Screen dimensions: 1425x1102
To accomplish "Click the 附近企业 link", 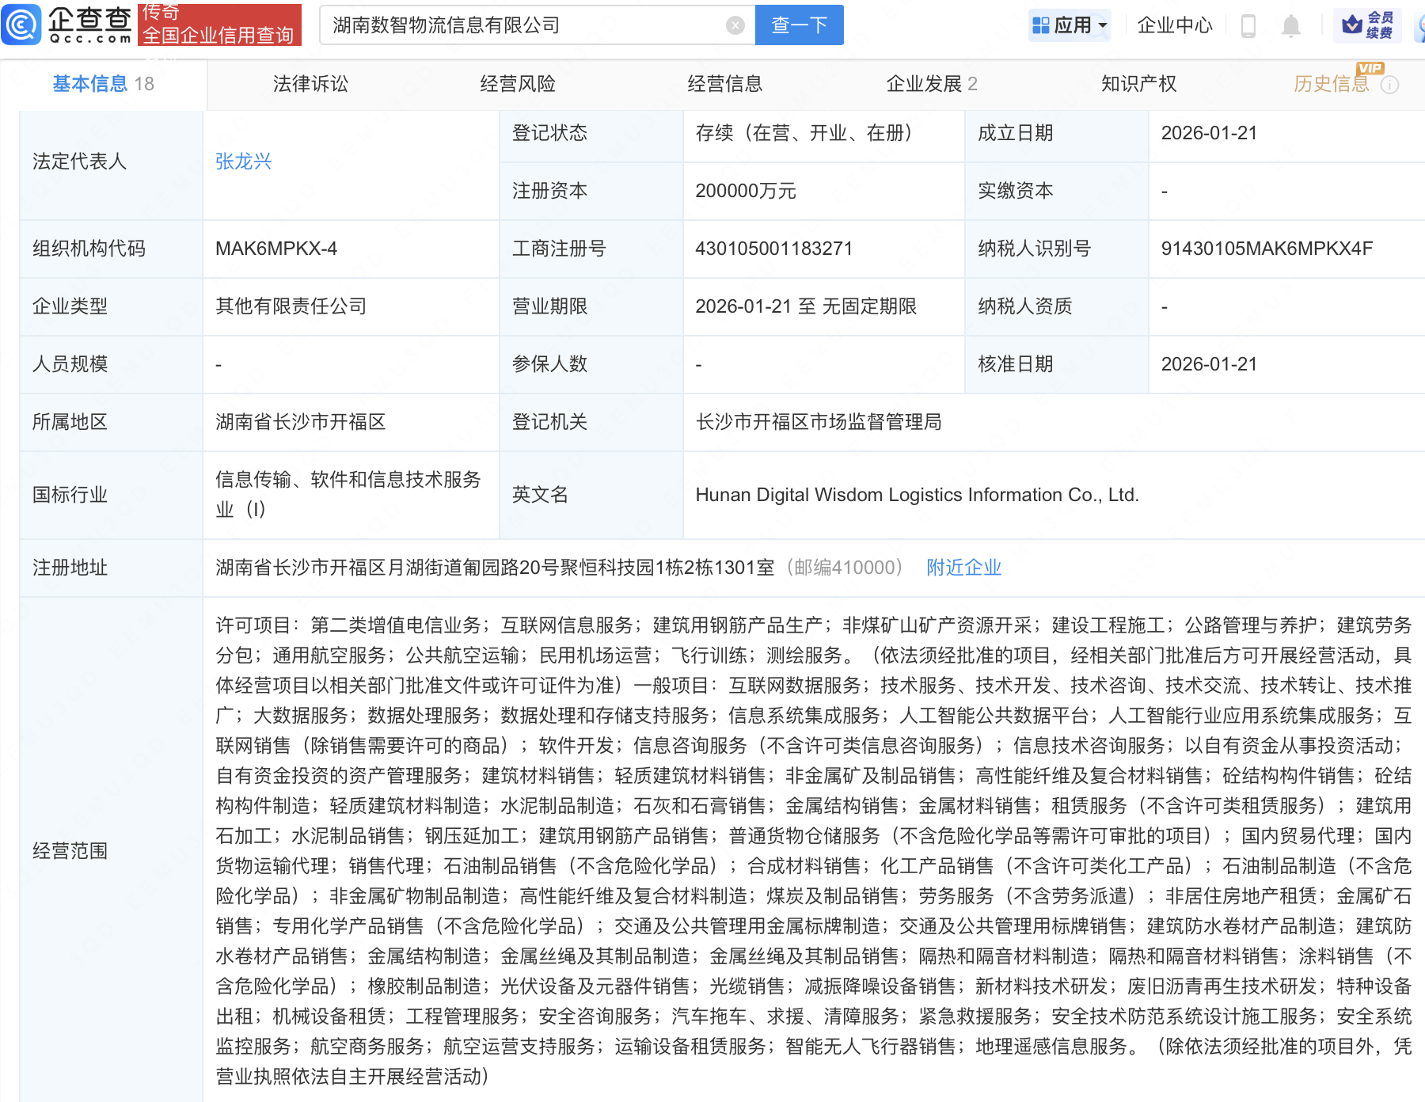I will (x=963, y=568).
